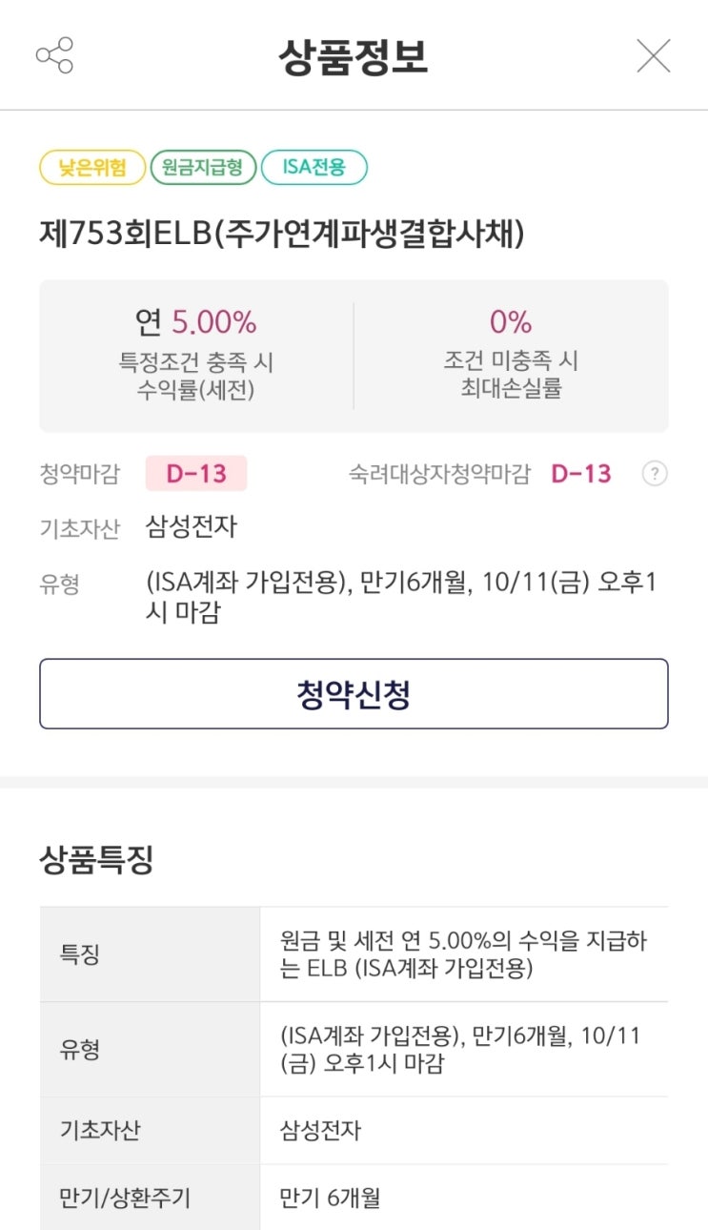708x1230 pixels.
Task: Click the 상품정보 header title
Action: coord(354,56)
